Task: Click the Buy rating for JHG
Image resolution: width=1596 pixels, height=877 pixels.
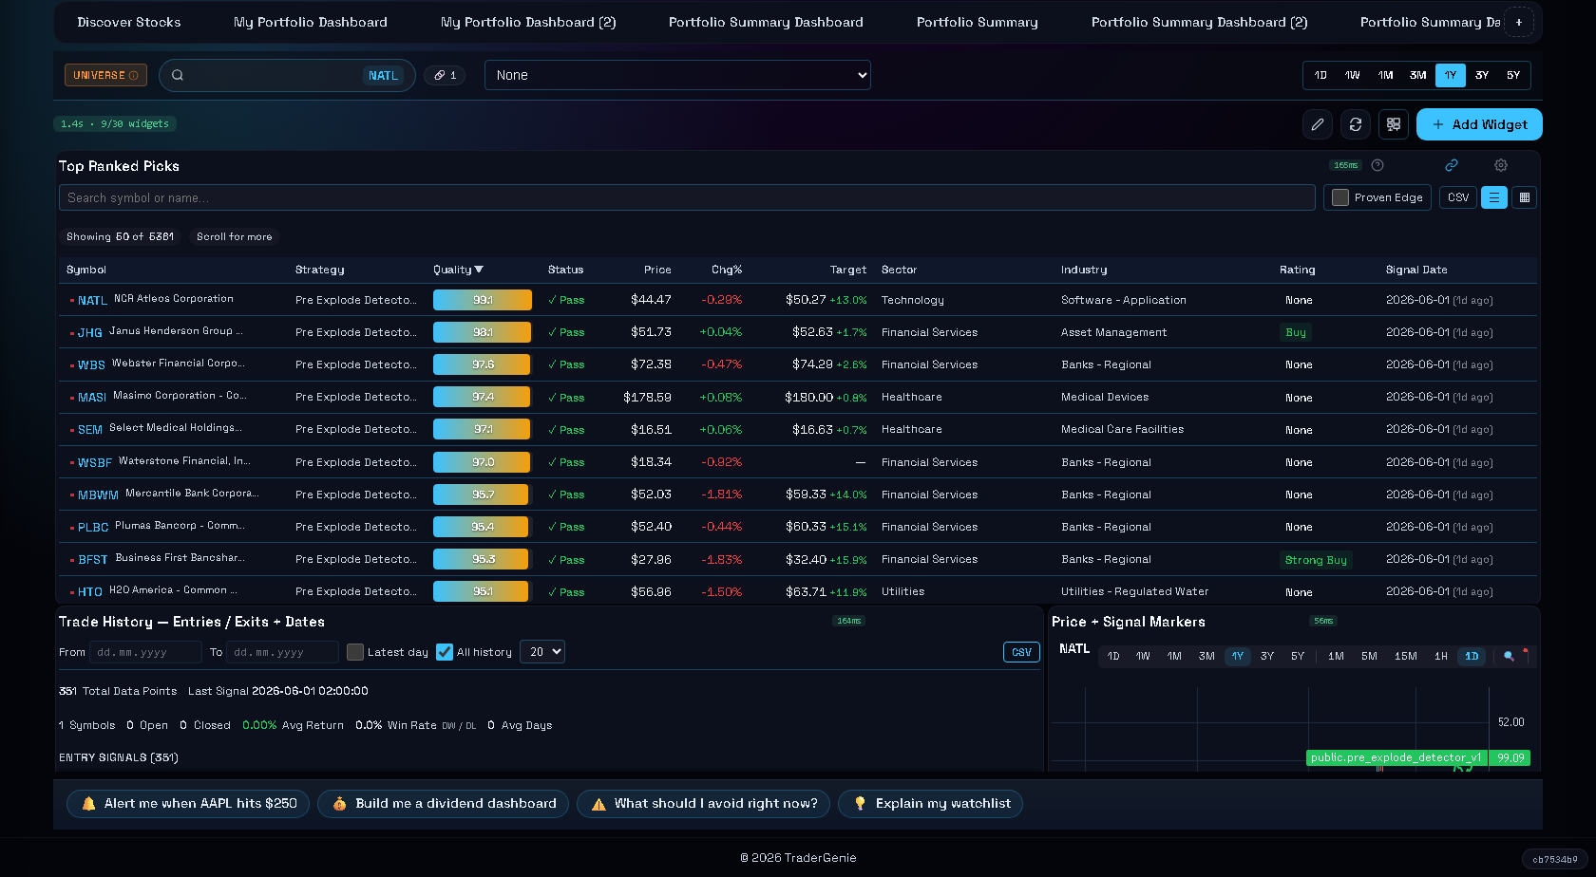Action: point(1296,332)
